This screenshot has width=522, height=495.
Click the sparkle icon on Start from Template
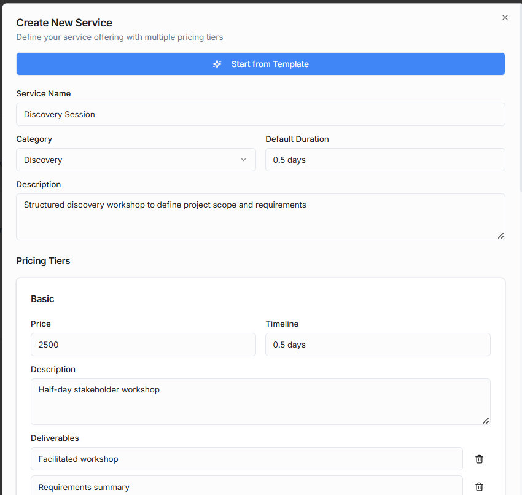point(217,64)
